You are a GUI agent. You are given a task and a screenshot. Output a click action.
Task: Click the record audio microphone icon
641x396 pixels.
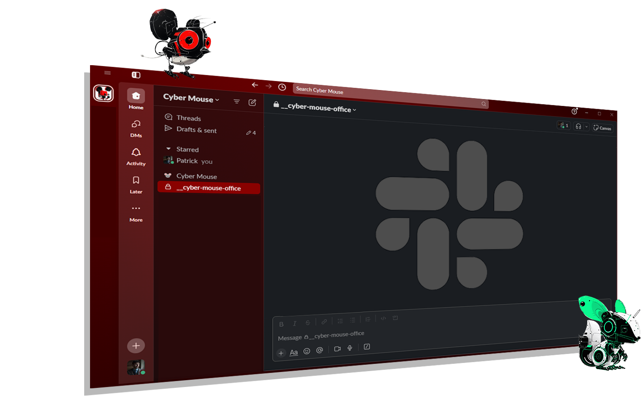[x=350, y=348]
